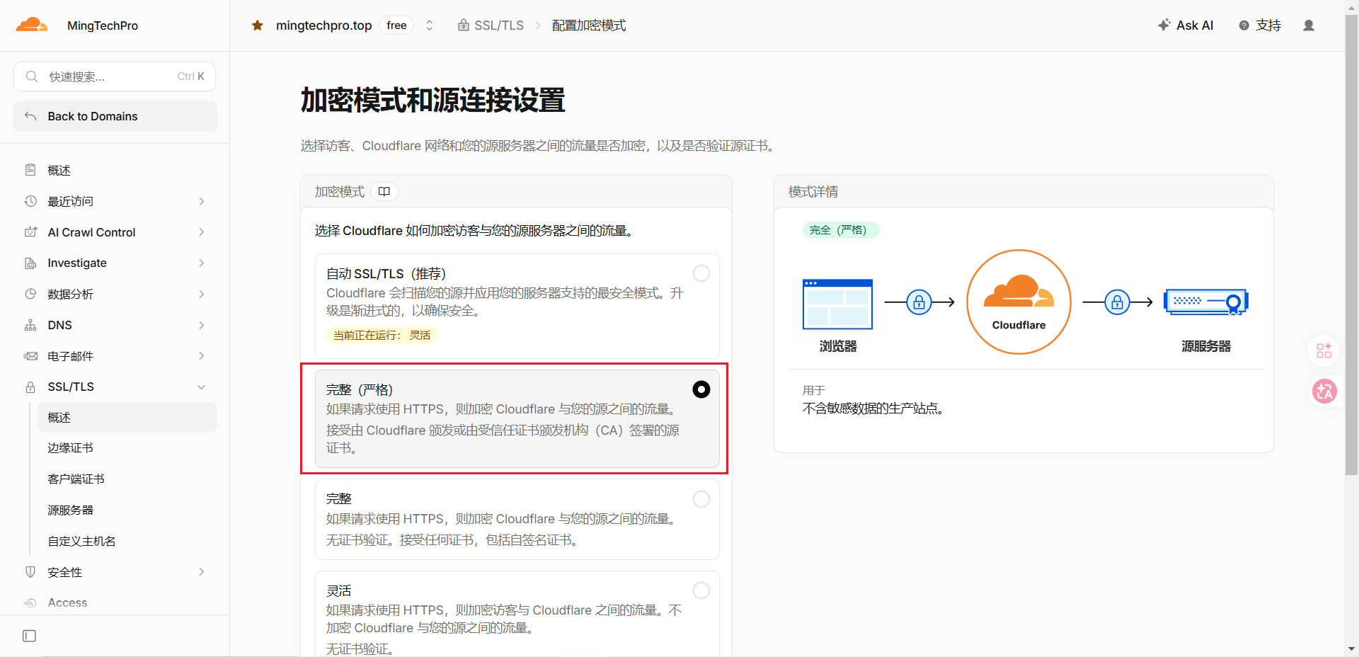Click the 完全 (严格) mode badge

(x=840, y=230)
